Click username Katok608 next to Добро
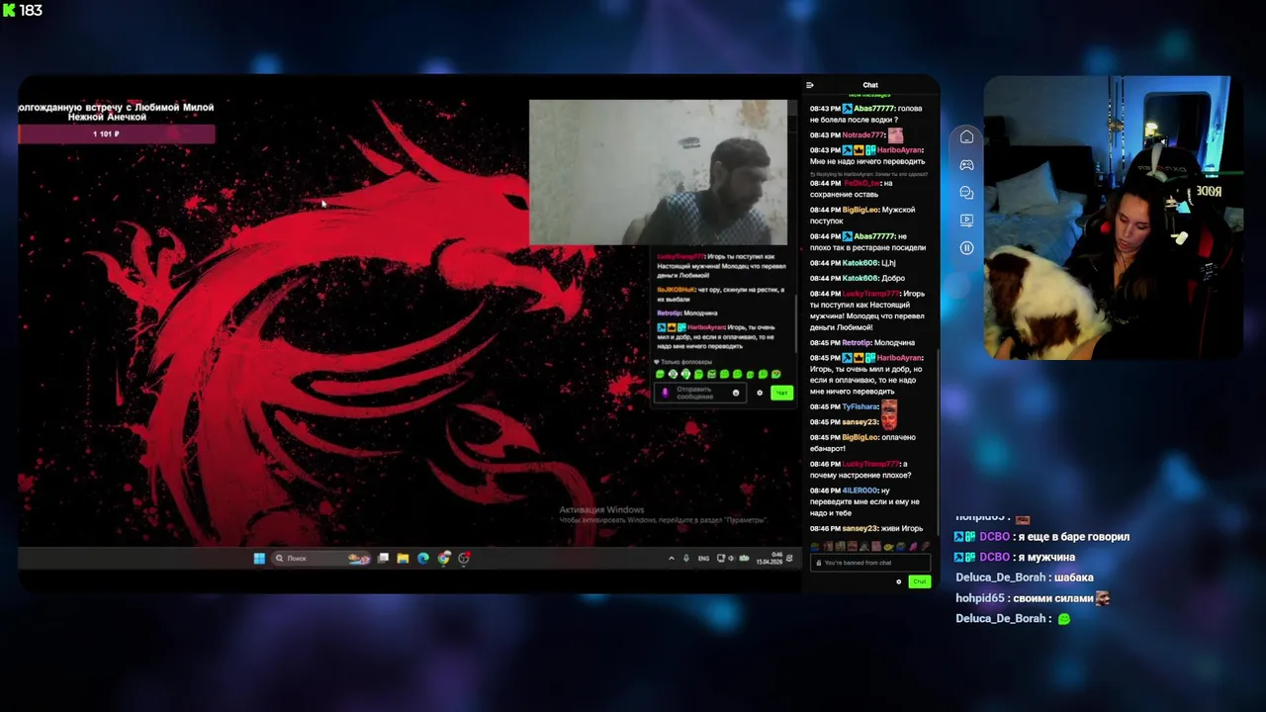This screenshot has width=1266, height=712. click(859, 278)
